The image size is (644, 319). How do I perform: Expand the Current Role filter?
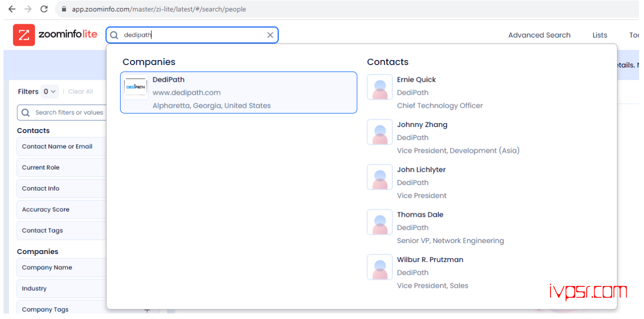[62, 168]
